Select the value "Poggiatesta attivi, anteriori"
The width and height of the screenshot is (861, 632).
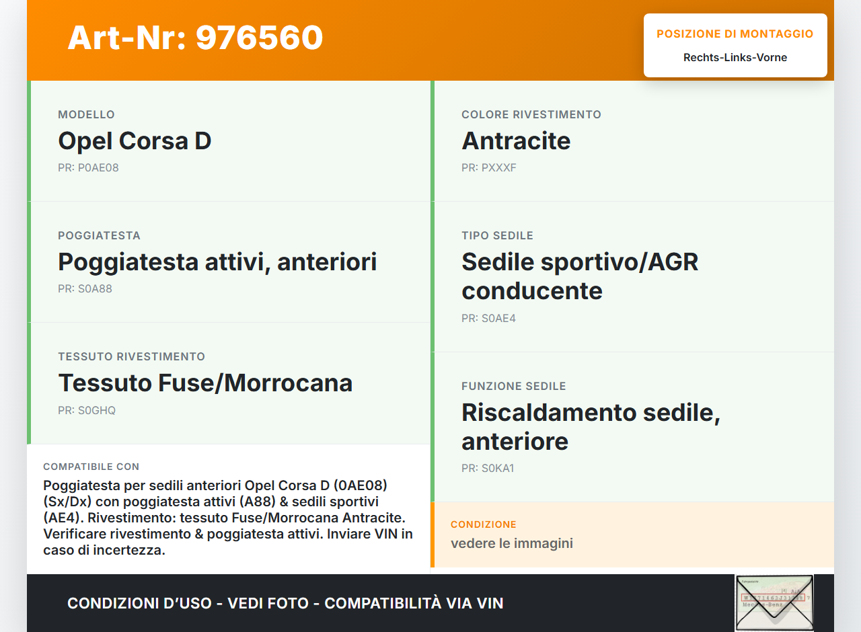(217, 262)
